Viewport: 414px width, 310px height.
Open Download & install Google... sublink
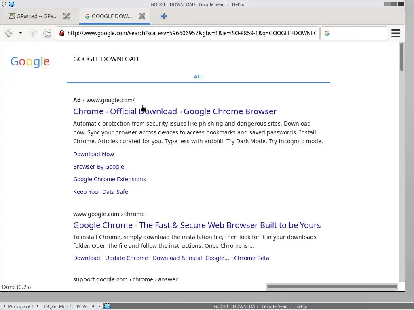click(191, 258)
